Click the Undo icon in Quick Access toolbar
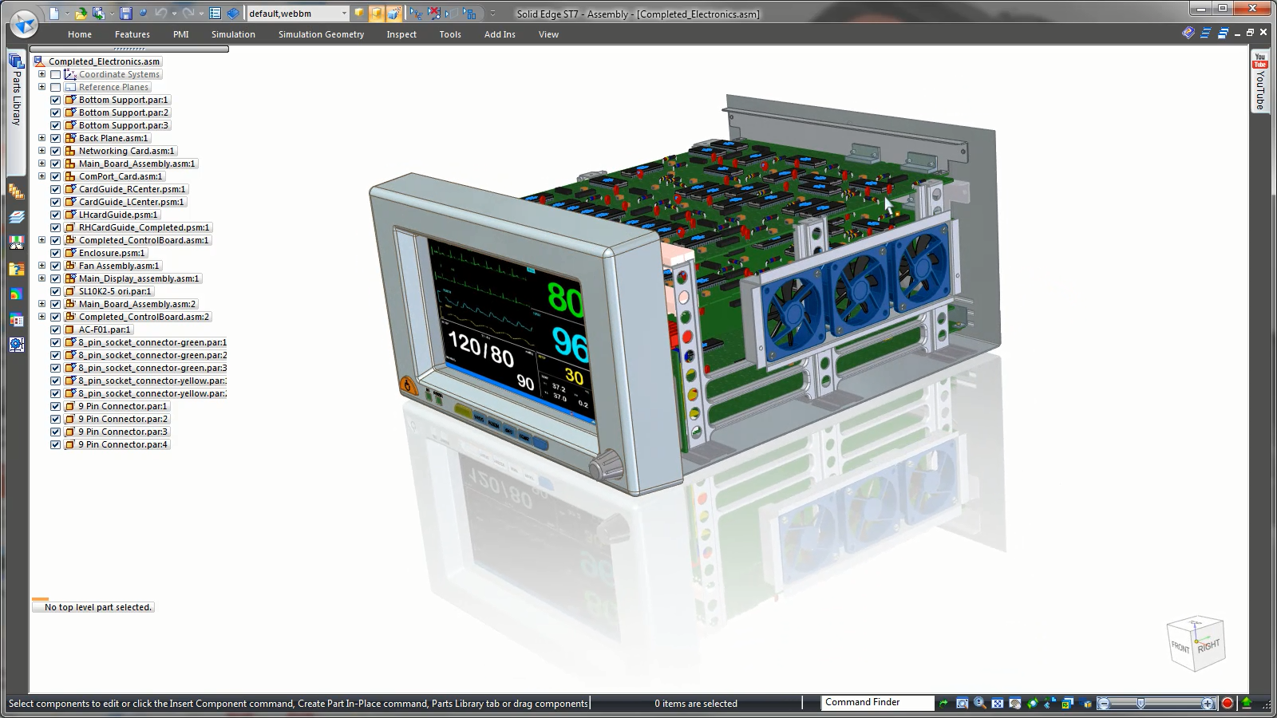Screen dimensions: 1277x718 tap(162, 13)
